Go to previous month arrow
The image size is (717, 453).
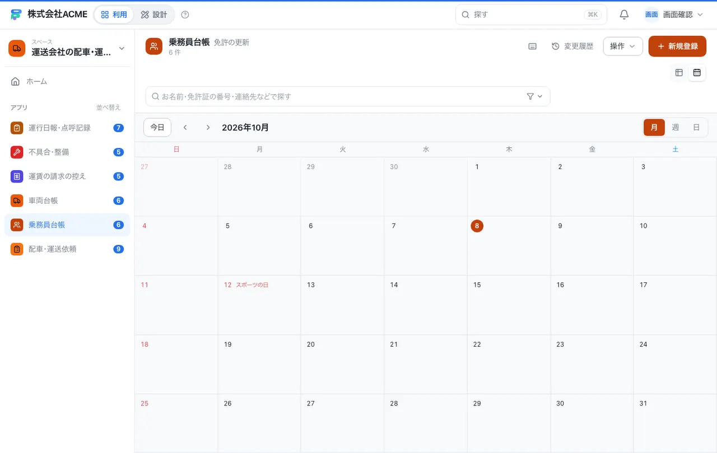pyautogui.click(x=185, y=128)
